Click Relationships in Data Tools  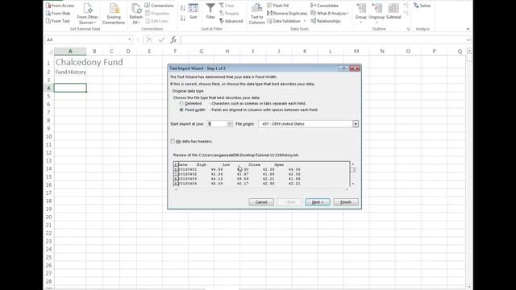pyautogui.click(x=326, y=21)
